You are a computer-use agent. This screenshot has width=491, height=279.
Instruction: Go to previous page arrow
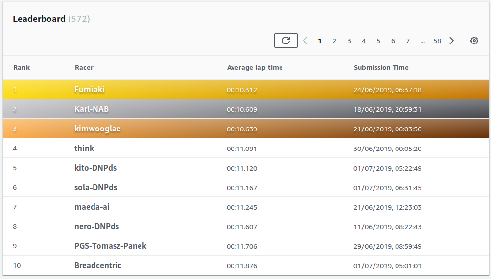click(305, 41)
